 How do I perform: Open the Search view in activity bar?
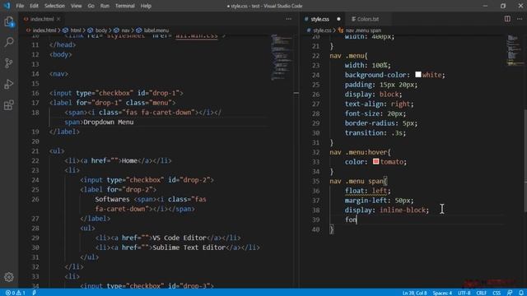(9, 42)
